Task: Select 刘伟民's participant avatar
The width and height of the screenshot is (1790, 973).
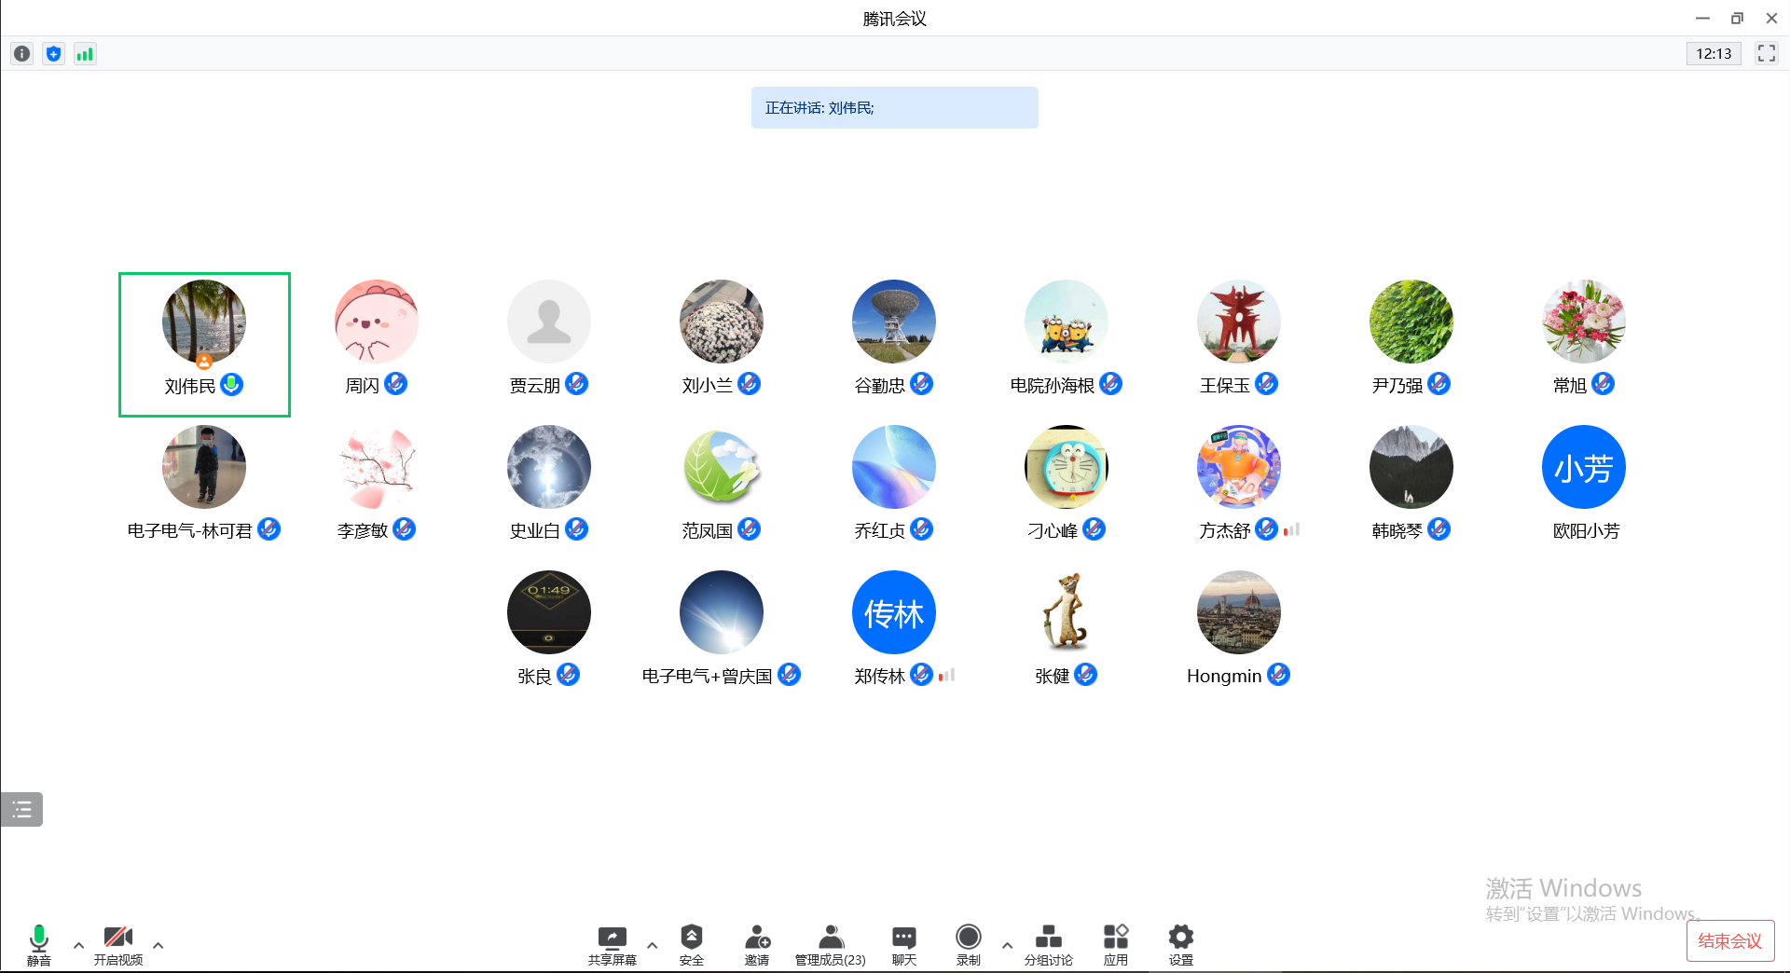Action: [204, 322]
